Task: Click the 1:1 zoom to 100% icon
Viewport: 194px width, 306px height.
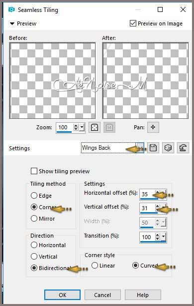Action: 109,127
